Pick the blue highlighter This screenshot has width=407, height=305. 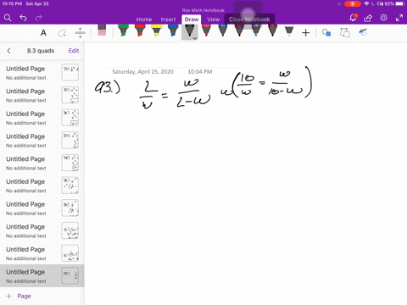(173, 30)
